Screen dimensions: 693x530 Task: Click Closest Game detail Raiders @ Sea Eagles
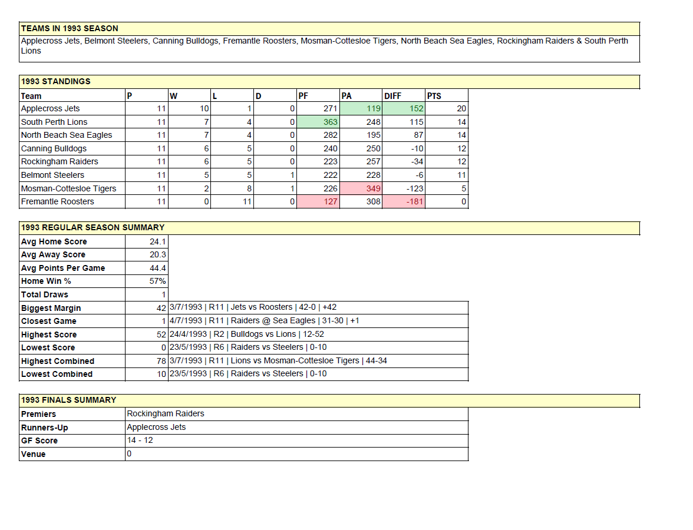coord(264,321)
